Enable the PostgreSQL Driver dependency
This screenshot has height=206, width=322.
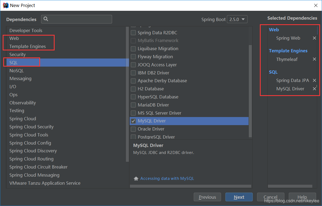(133, 137)
